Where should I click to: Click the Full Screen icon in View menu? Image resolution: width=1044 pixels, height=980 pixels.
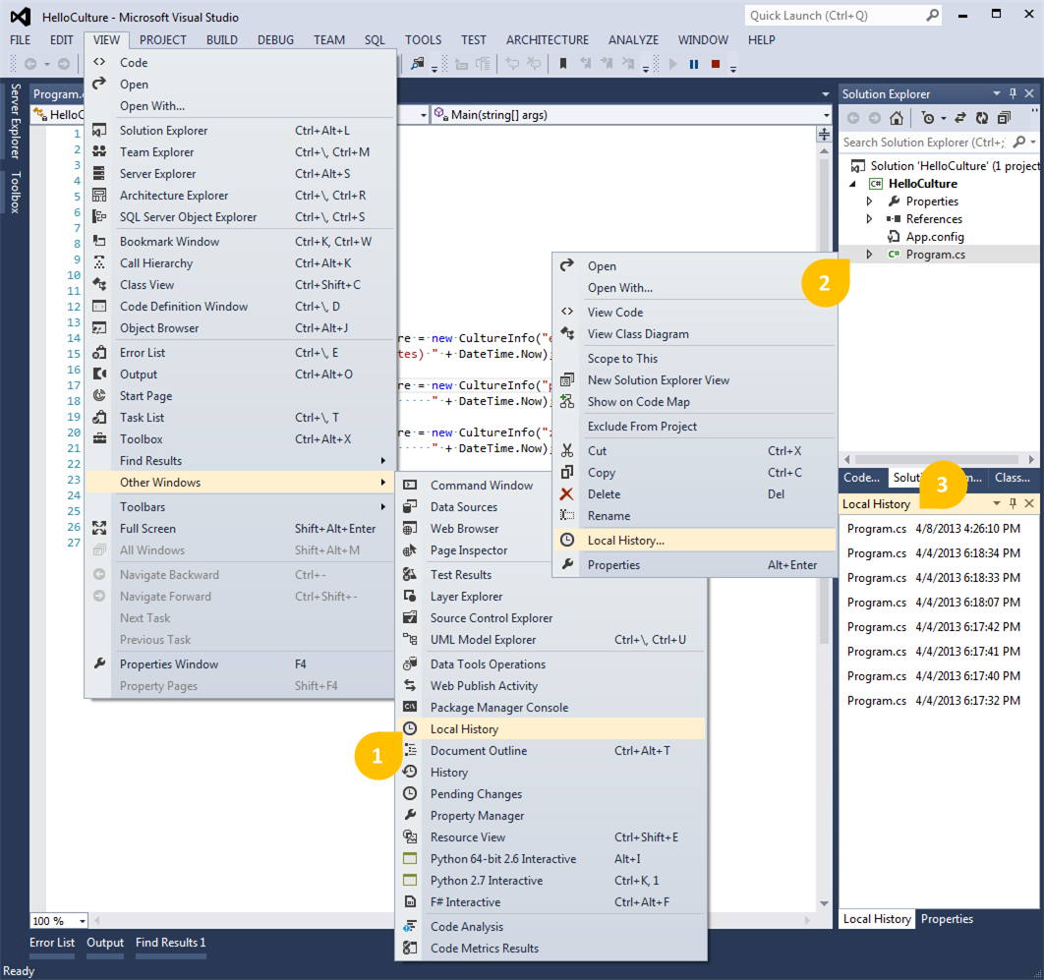[99, 528]
